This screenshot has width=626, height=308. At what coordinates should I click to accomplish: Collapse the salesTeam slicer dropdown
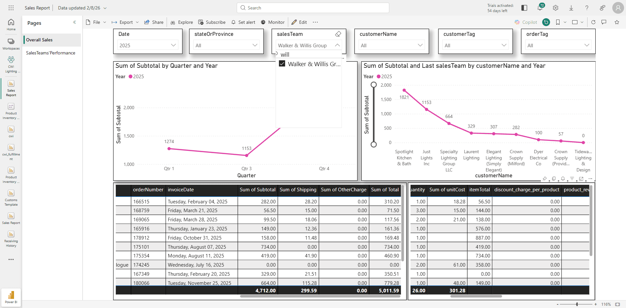click(337, 45)
